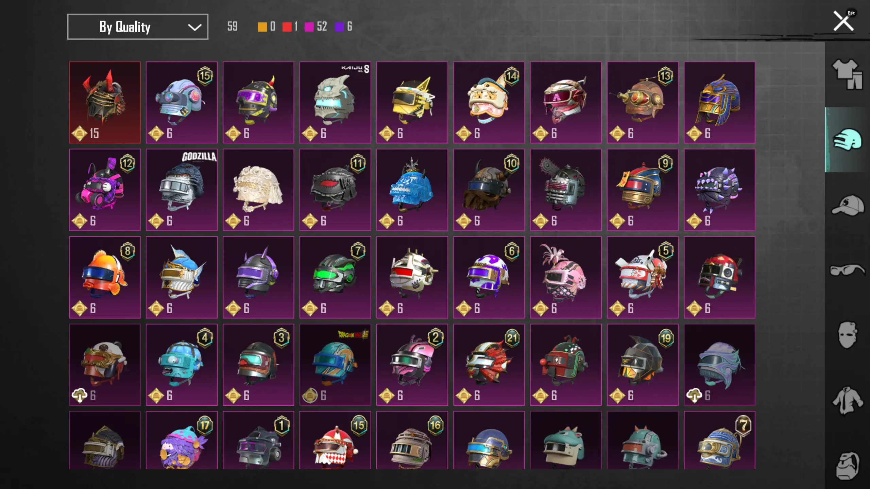Select the clownfish helmet with badge 8
Screen dimensions: 870x489
click(x=105, y=277)
